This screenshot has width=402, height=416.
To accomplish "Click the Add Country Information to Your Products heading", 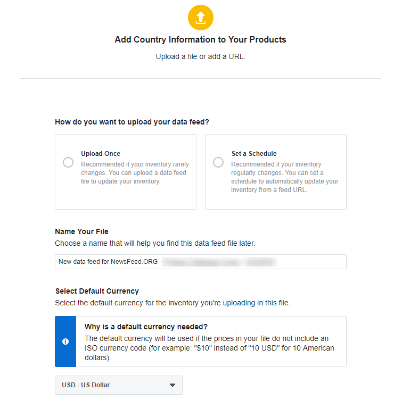I will pos(201,39).
